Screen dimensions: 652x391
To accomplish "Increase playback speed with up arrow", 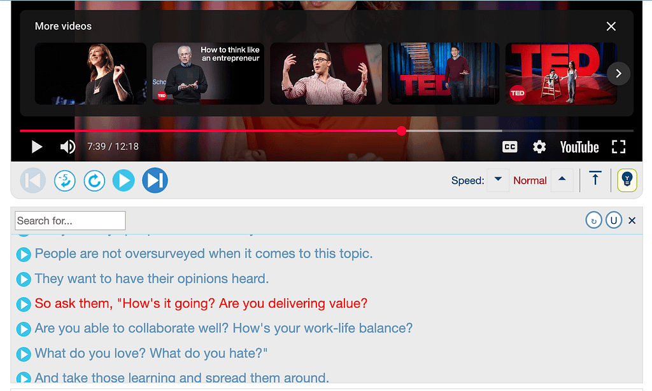I will point(562,180).
